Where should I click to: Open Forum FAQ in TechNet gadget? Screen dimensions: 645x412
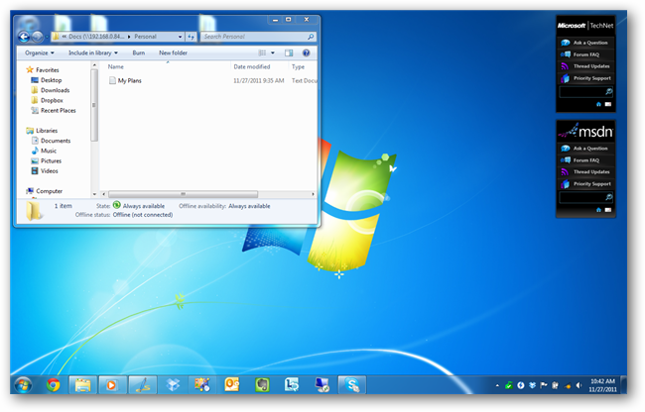[585, 54]
